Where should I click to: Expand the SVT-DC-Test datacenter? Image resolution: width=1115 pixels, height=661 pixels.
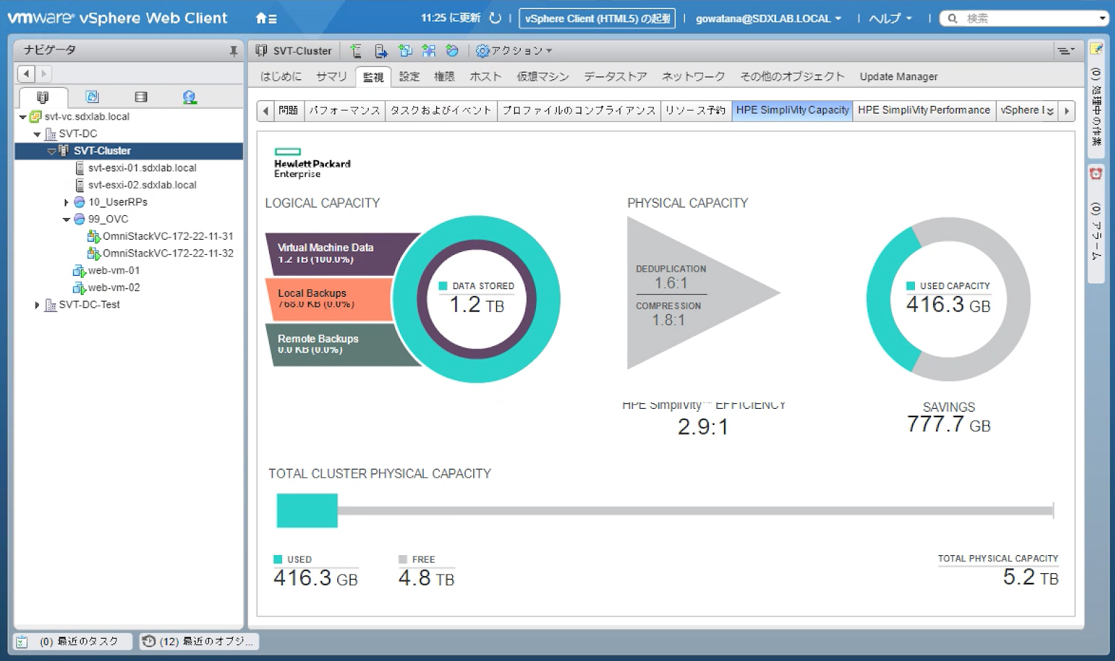pos(37,305)
